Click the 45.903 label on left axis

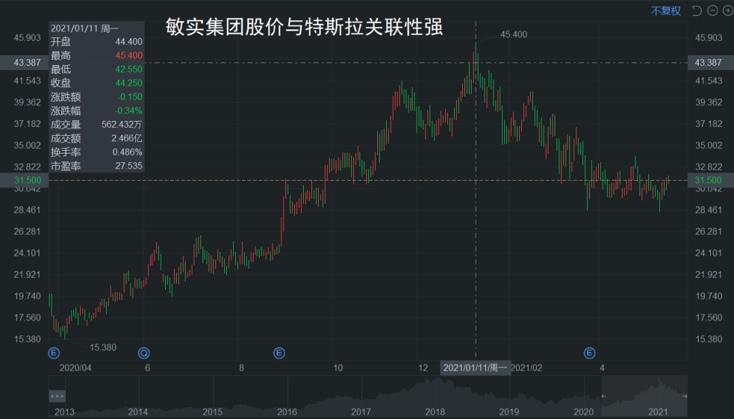point(27,38)
